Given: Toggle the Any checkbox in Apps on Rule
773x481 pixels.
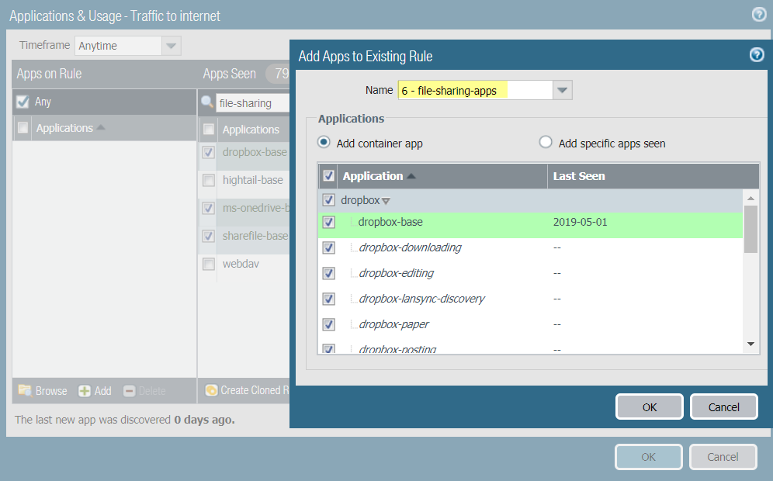Looking at the screenshot, I should click(x=23, y=102).
